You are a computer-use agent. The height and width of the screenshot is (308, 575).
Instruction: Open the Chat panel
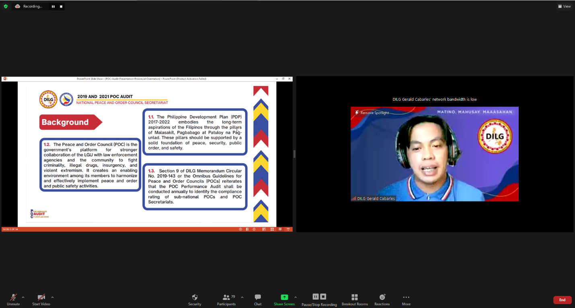click(x=258, y=300)
